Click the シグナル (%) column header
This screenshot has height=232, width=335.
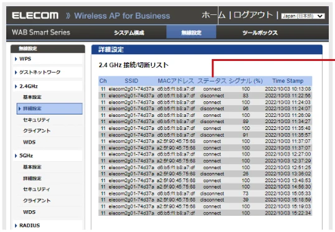(246, 81)
